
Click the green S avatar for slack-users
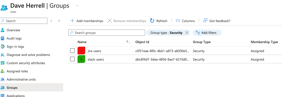tap(81, 59)
